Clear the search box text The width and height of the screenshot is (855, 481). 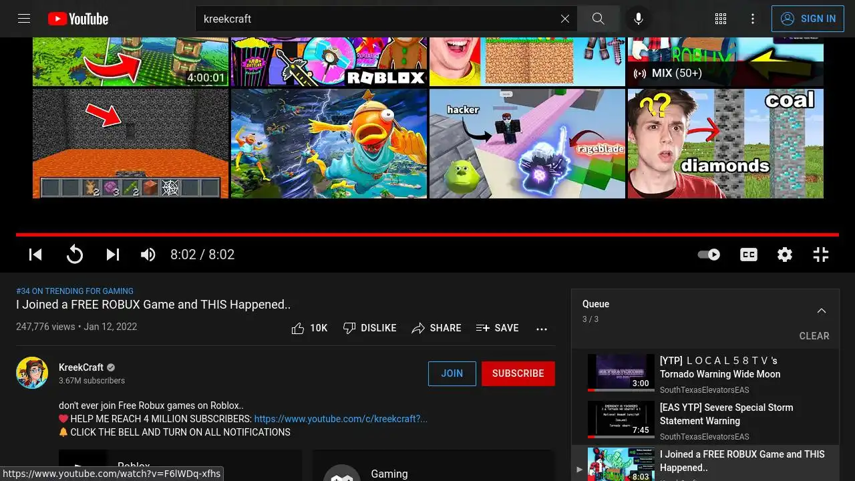[x=565, y=19]
